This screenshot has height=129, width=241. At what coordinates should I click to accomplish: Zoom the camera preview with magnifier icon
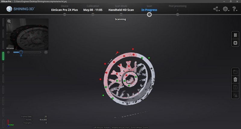tap(9, 21)
